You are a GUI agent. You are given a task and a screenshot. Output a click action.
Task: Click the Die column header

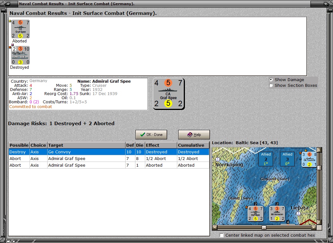(140, 145)
